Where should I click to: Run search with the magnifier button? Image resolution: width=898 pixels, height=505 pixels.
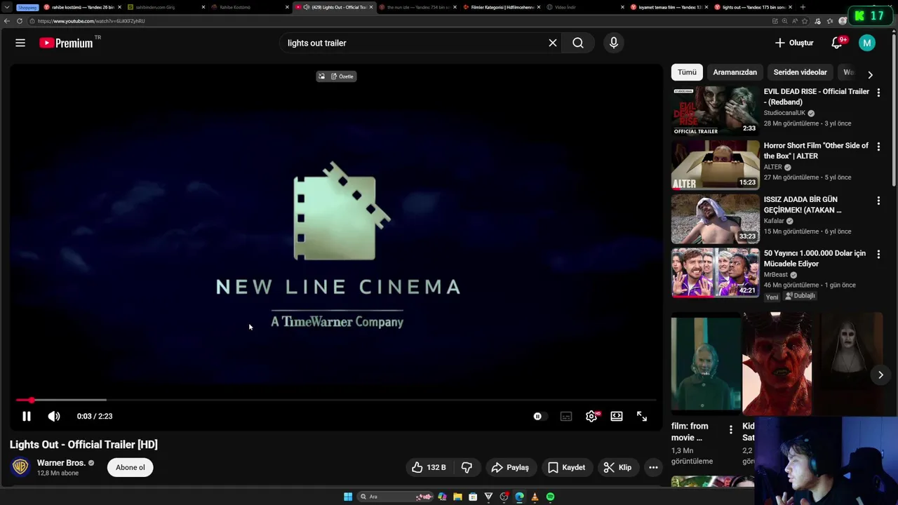click(x=578, y=43)
